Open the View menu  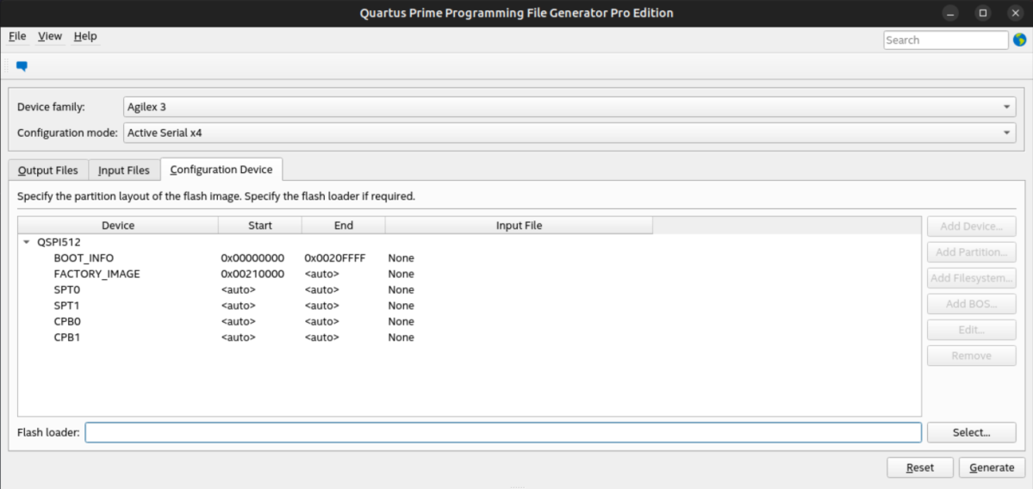[50, 36]
